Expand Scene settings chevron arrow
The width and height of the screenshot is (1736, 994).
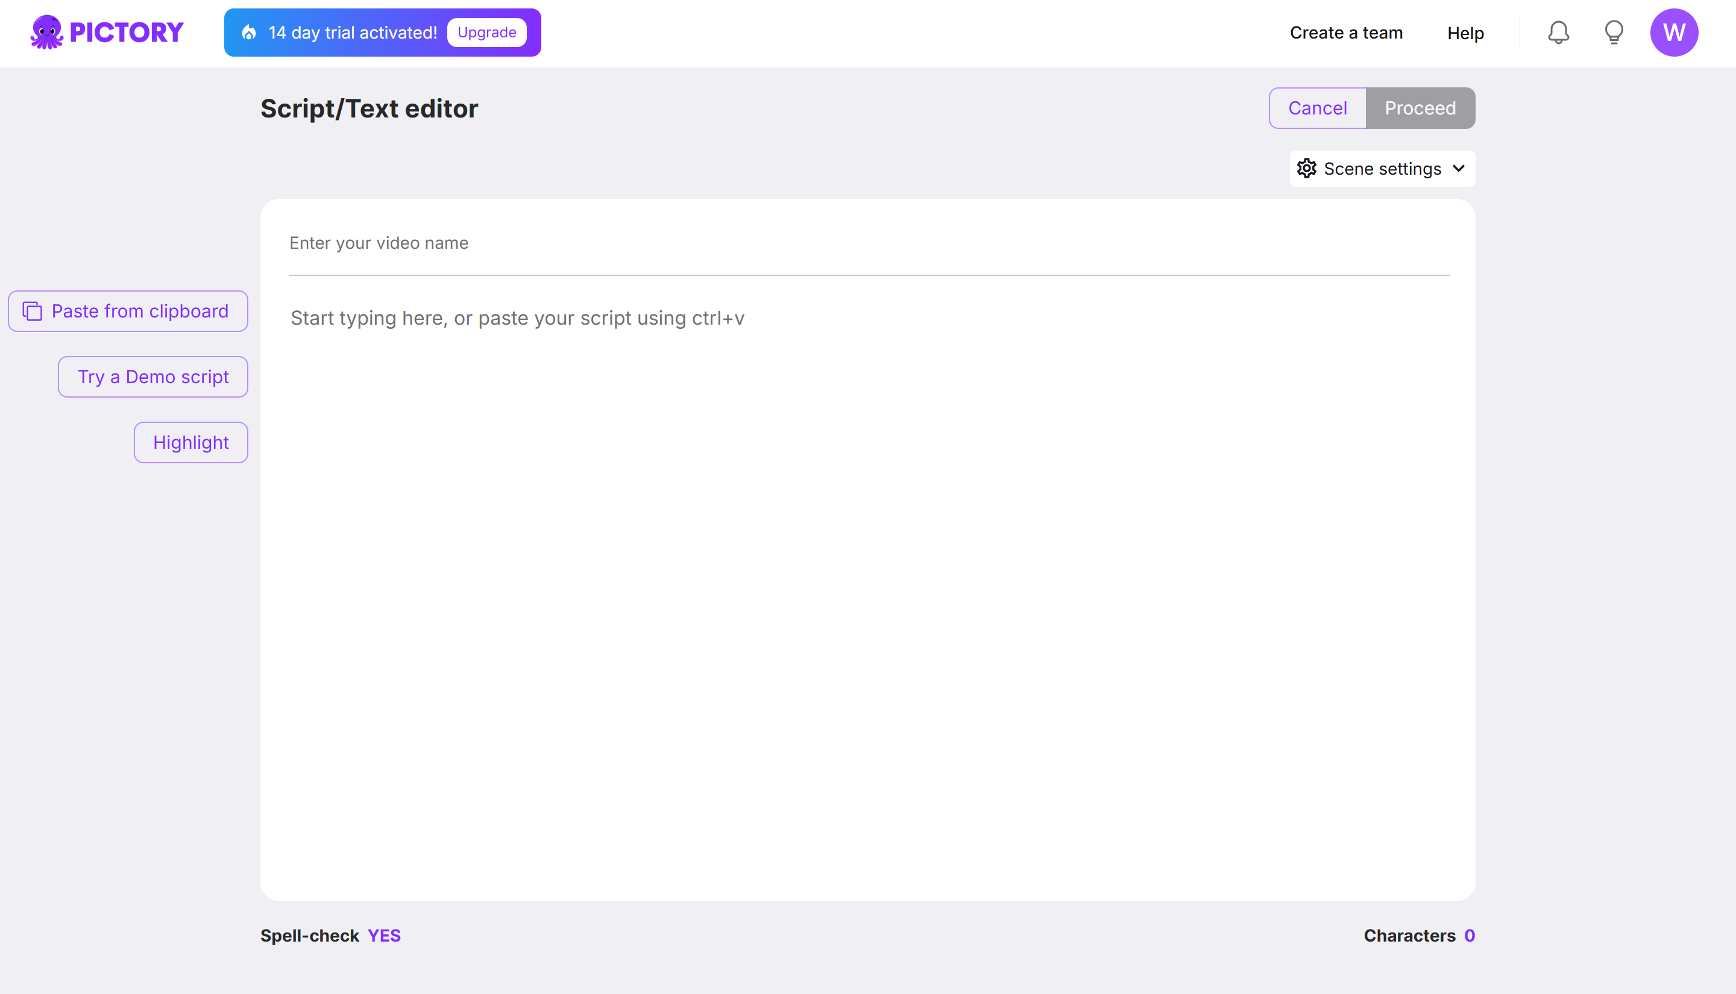1459,169
